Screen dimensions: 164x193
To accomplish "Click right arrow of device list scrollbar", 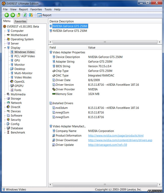I will (160, 42).
